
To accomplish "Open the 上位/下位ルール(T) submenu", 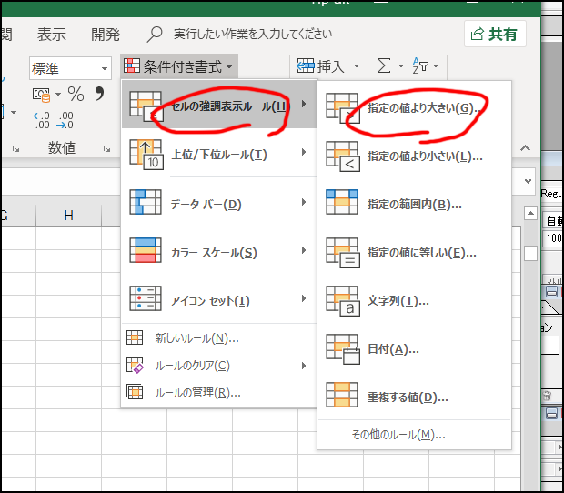I will (218, 154).
